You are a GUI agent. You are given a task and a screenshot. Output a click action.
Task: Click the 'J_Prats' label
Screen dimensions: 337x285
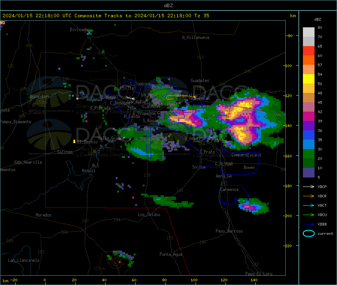tap(207, 152)
